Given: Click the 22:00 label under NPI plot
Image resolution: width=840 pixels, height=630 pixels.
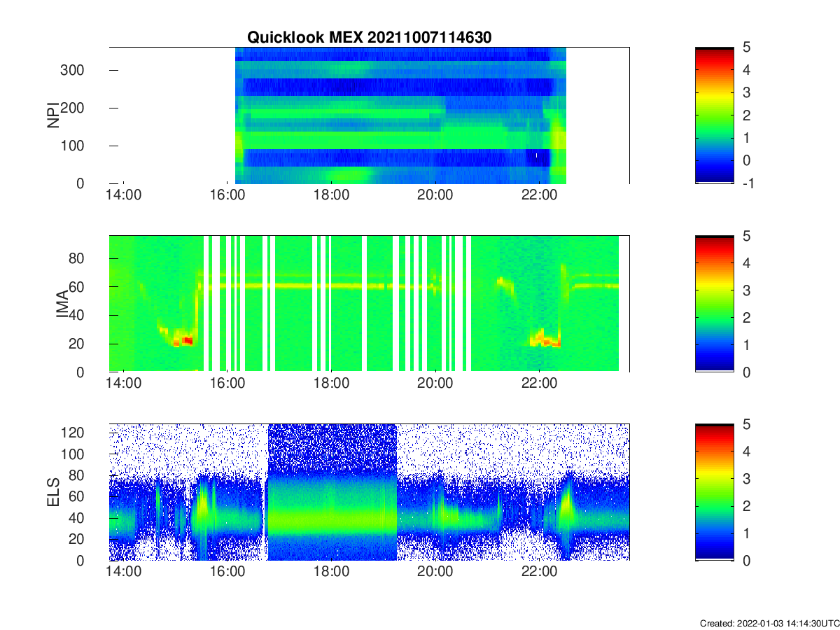Looking at the screenshot, I should click(x=539, y=196).
